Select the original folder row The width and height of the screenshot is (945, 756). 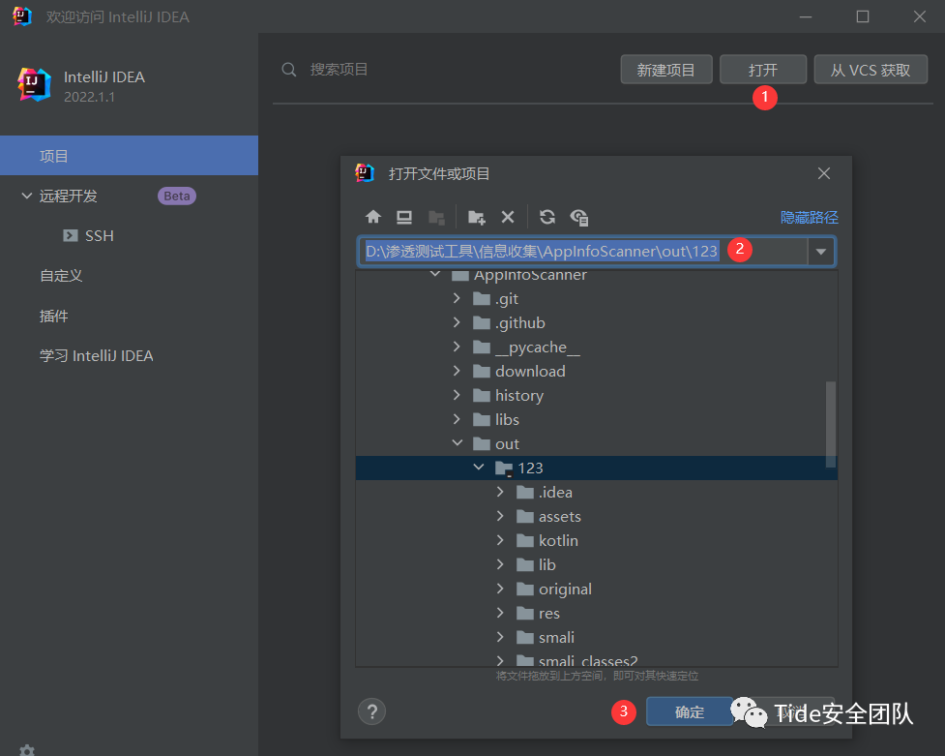[596, 589]
